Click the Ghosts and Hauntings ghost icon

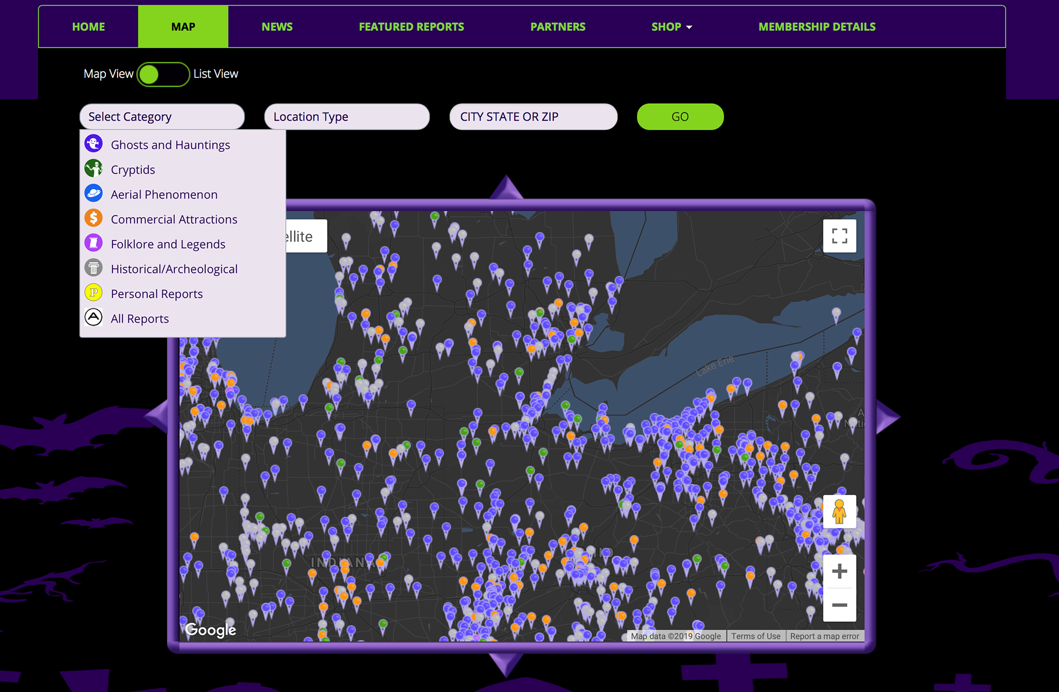94,144
